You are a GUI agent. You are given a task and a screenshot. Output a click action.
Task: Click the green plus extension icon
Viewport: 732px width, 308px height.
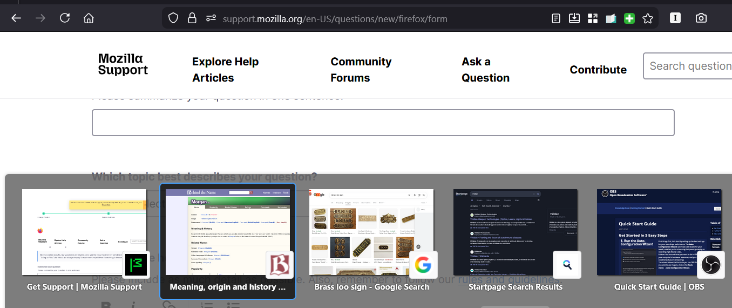click(629, 18)
